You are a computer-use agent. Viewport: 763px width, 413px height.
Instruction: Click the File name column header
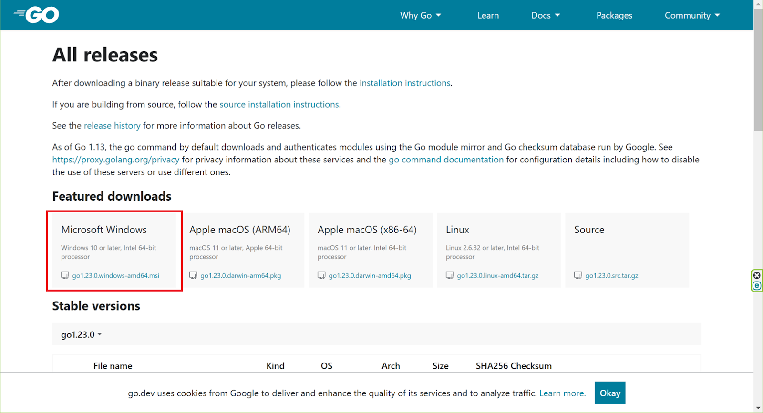pos(113,366)
